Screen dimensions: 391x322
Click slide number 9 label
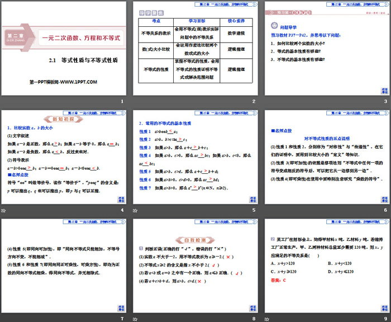pos(385,319)
